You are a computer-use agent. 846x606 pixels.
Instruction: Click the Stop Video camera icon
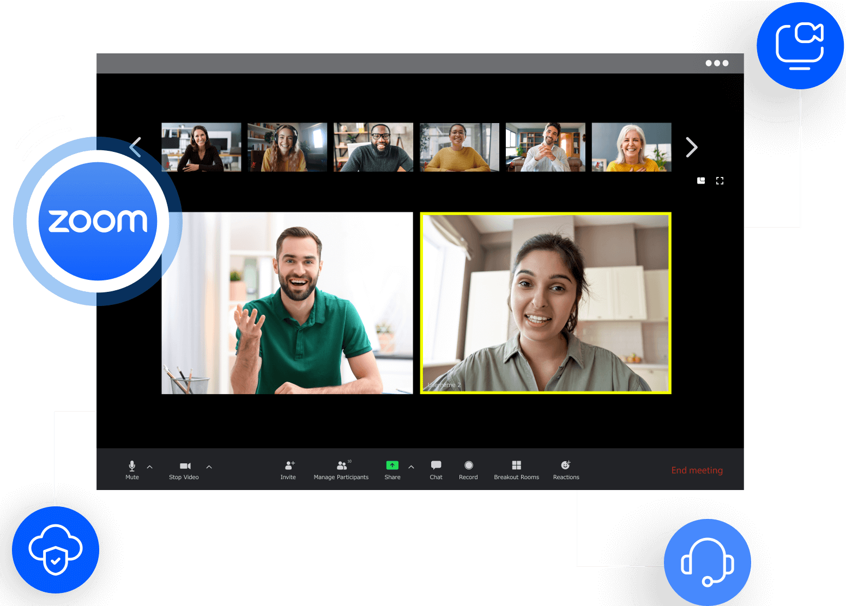click(184, 466)
